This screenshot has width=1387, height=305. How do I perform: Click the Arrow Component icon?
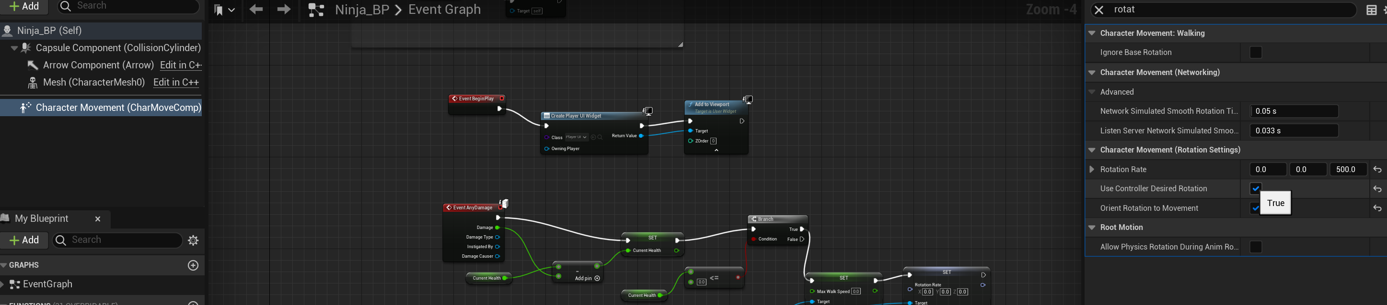(x=33, y=65)
